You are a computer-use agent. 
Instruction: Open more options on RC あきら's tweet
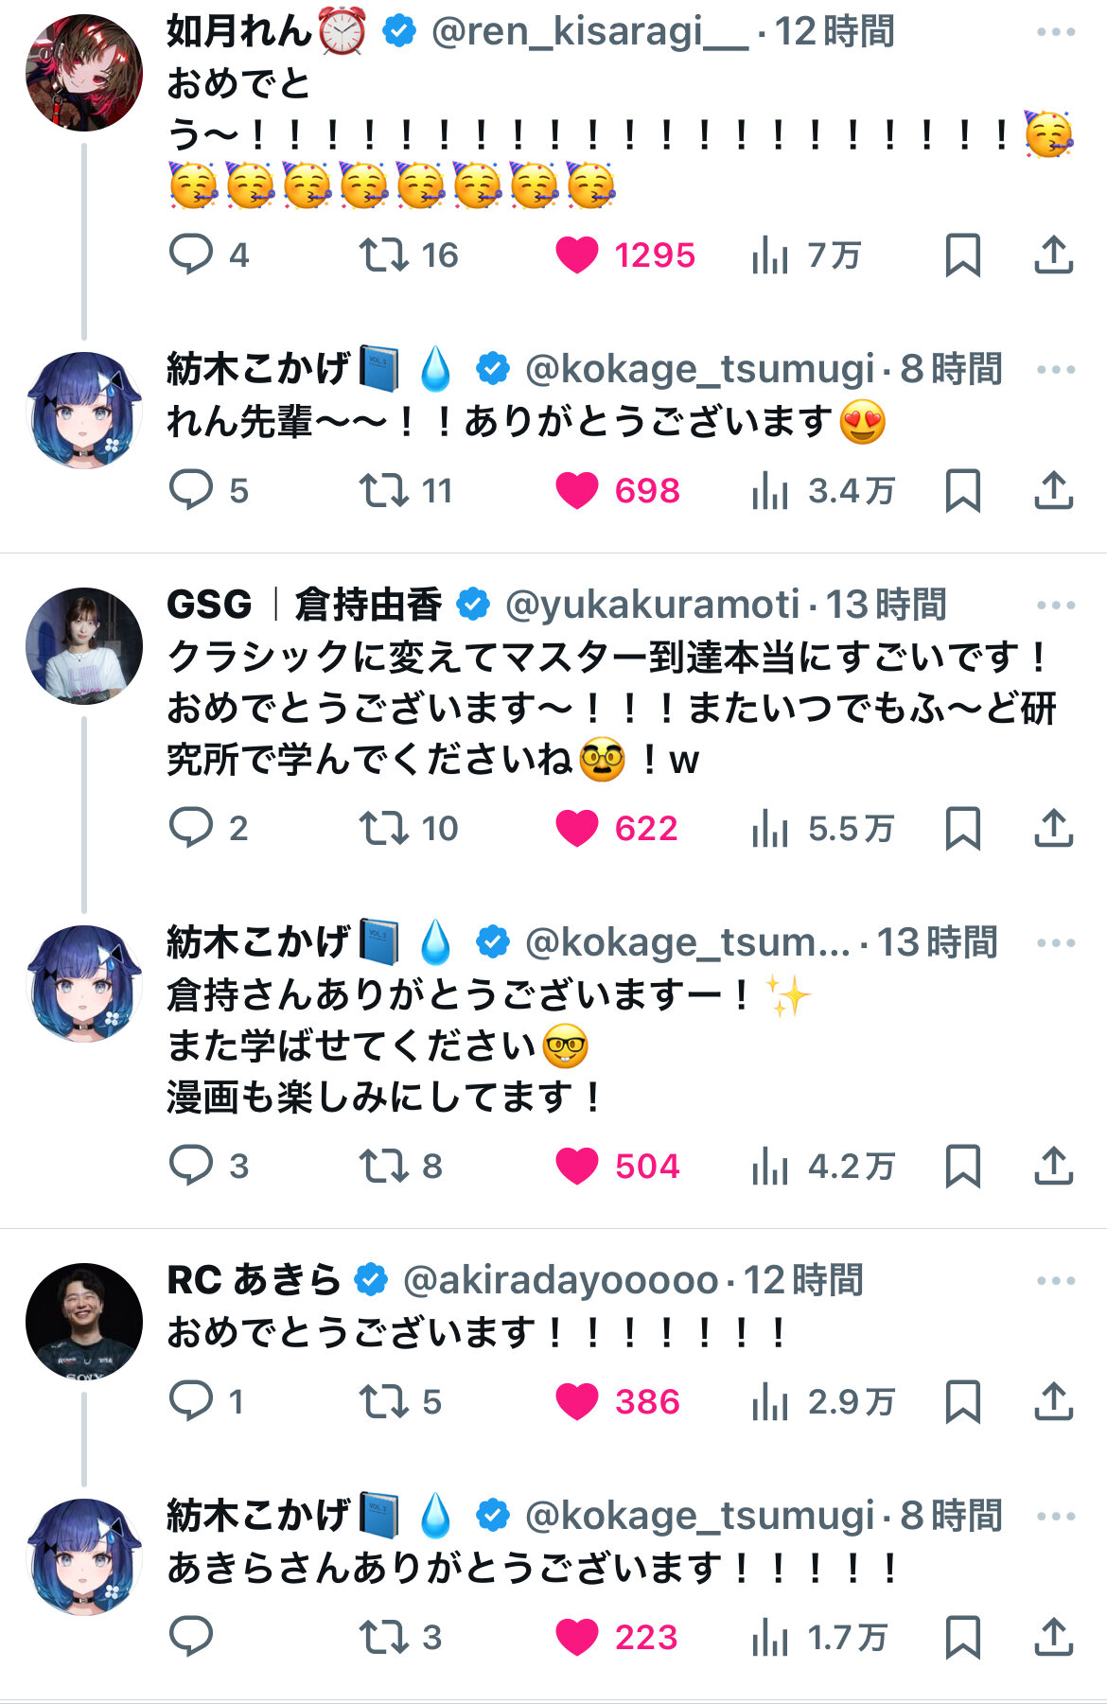pos(1055,1281)
